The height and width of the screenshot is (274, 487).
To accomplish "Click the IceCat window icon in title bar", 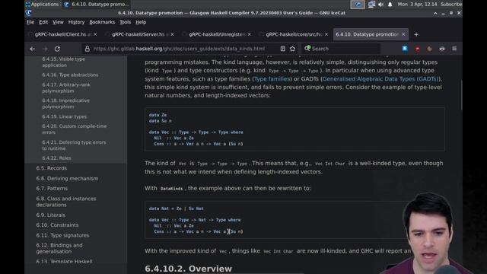I will (x=29, y=13).
